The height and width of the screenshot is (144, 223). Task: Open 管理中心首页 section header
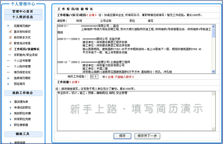(x=23, y=12)
